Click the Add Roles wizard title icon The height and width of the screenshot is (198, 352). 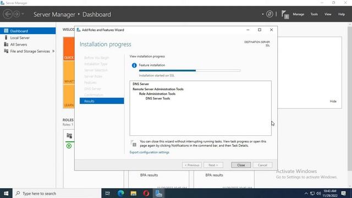coord(79,30)
